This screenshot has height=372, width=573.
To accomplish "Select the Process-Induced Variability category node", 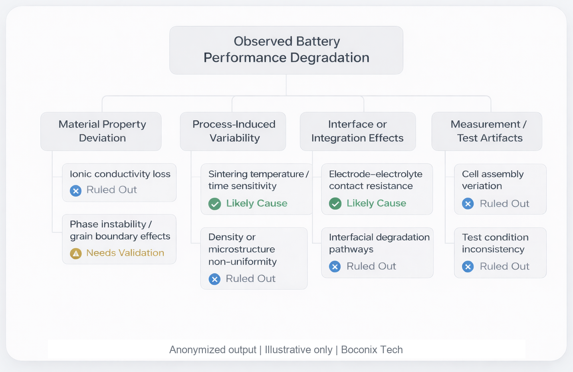I will pos(233,131).
